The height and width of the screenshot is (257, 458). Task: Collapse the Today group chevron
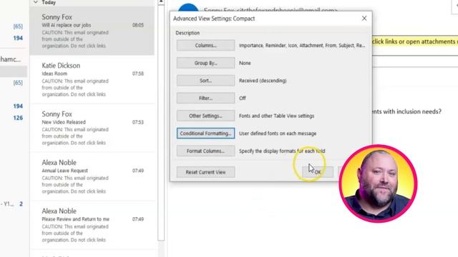coord(36,2)
